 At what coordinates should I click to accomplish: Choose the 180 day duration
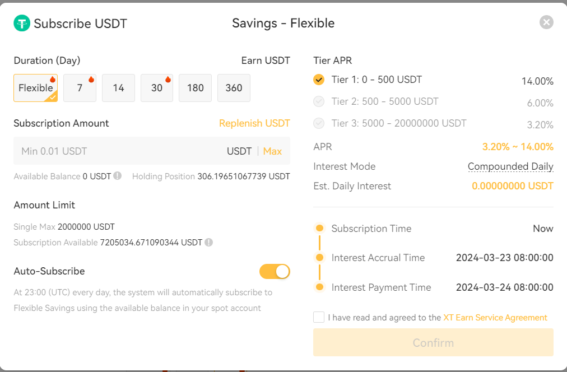[195, 88]
